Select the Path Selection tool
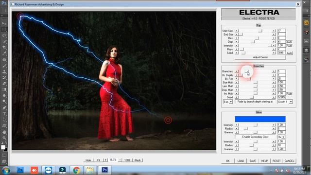Image resolution: width=311 pixels, height=175 pixels. point(4,120)
